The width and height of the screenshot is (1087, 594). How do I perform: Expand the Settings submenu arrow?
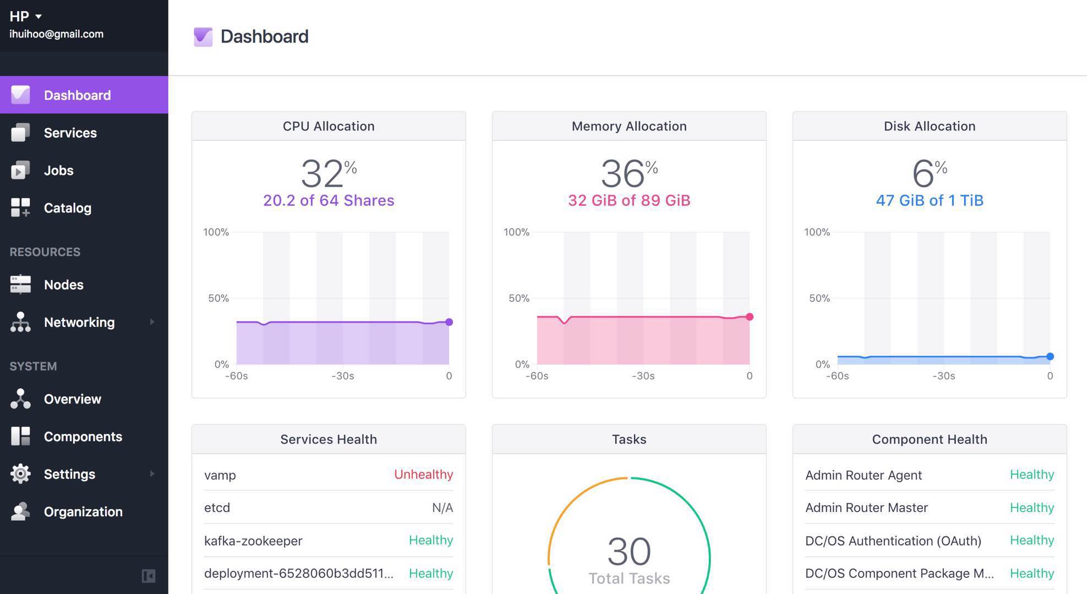[x=152, y=474]
